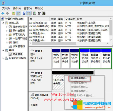Image resolution: width=113 pixels, height=111 pixels.
Task: Click the Properties toolbar icon
Action: [39, 13]
